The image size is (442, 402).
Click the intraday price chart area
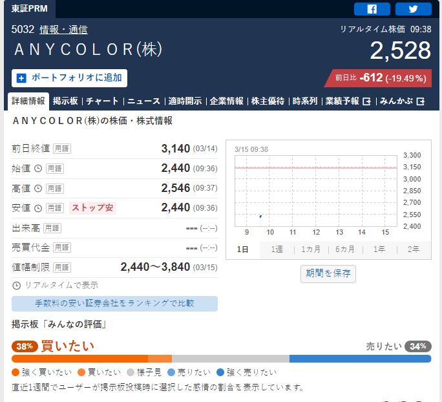316,191
